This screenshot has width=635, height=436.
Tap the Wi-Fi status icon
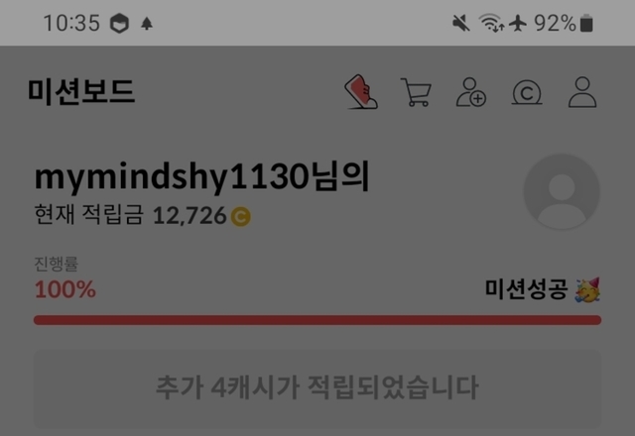tap(491, 23)
